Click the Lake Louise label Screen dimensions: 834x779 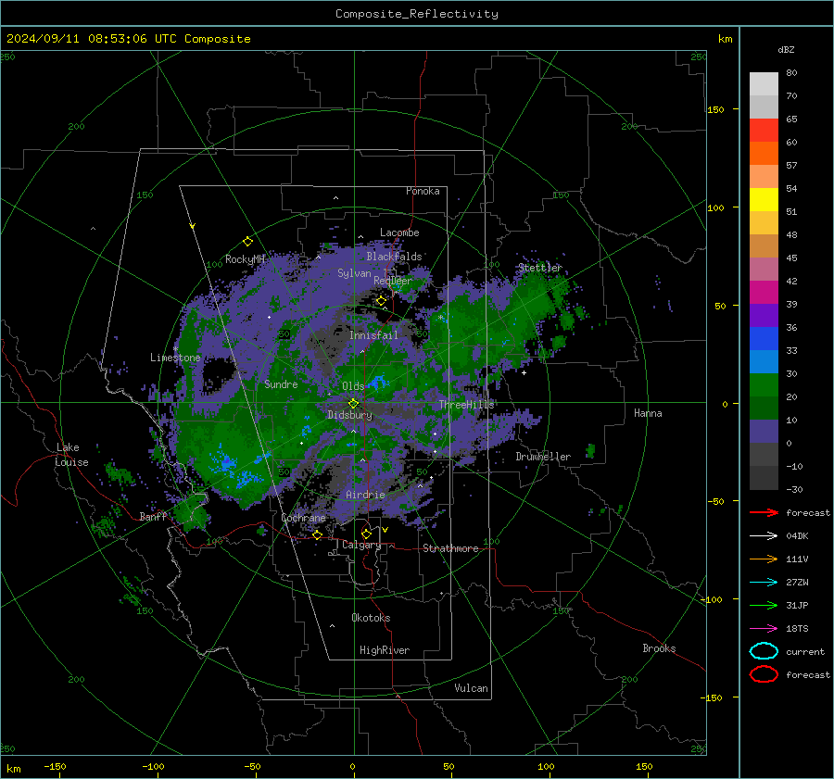point(71,455)
